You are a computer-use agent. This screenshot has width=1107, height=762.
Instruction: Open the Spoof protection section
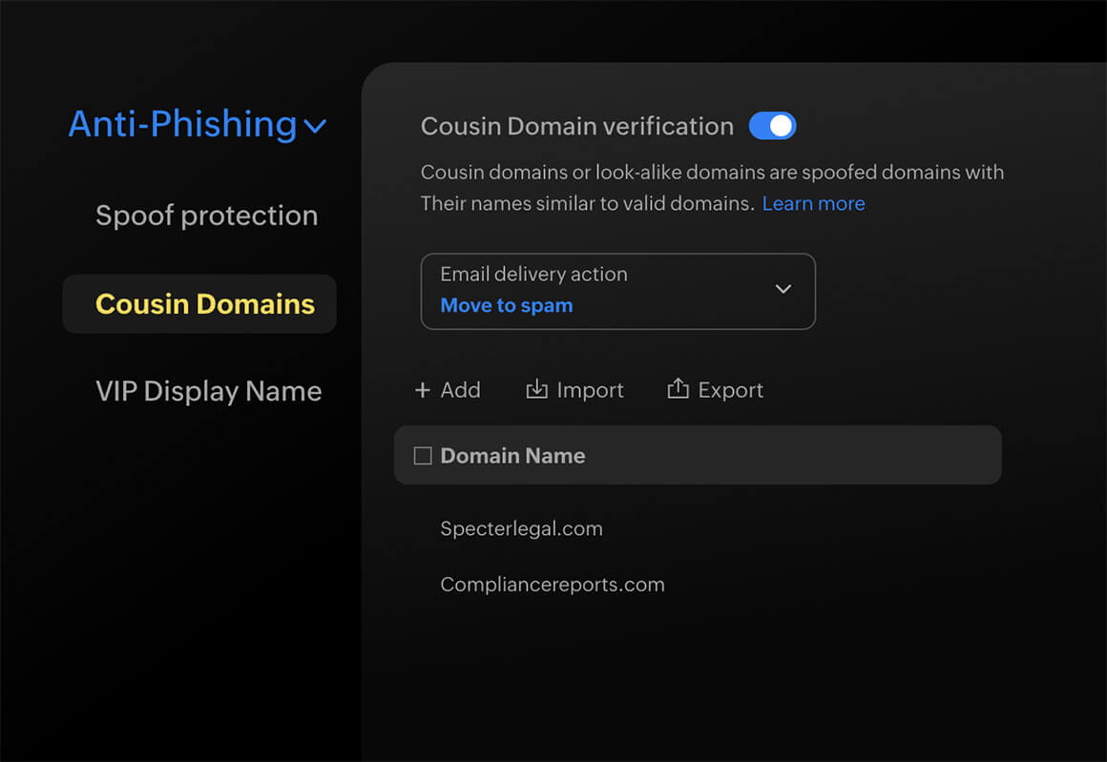(206, 216)
